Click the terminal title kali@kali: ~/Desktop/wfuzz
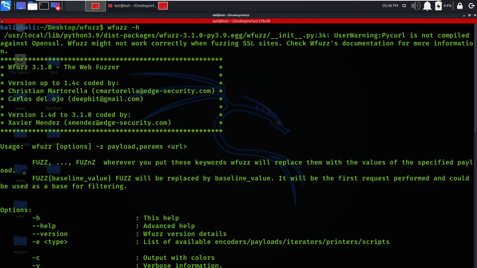The width and height of the screenshot is (477, 268). [231, 15]
